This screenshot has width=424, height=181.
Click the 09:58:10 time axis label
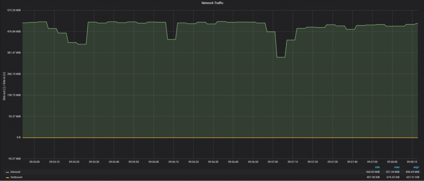[412, 162]
